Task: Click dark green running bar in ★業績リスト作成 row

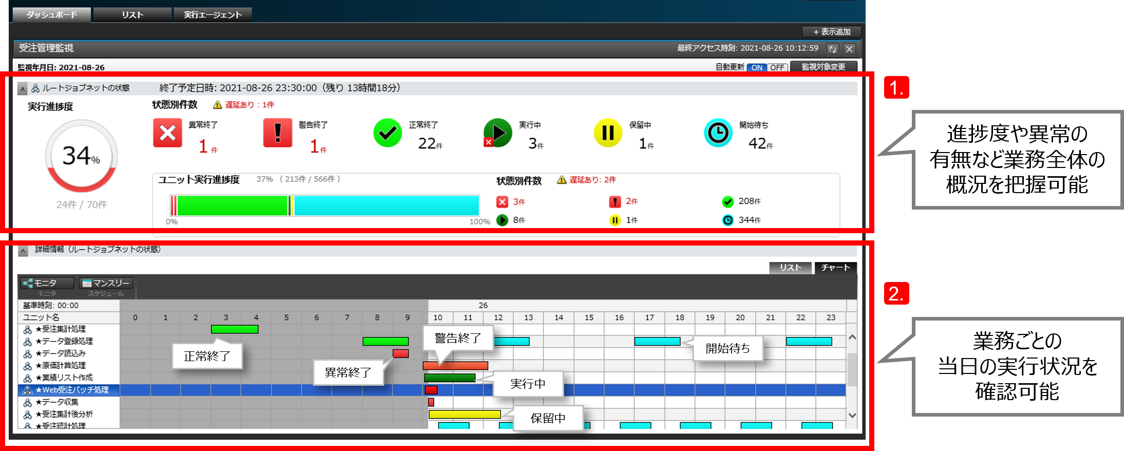Action: coord(450,378)
